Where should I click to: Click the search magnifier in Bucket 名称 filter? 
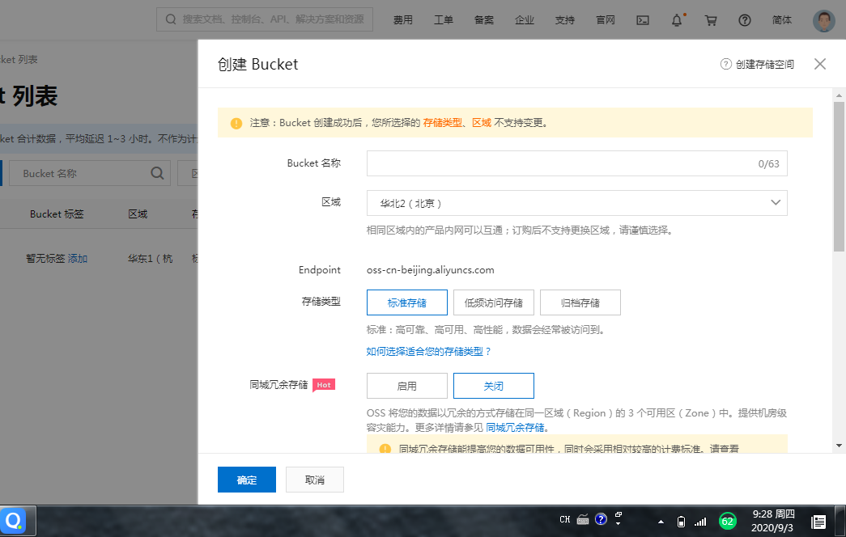coord(157,173)
